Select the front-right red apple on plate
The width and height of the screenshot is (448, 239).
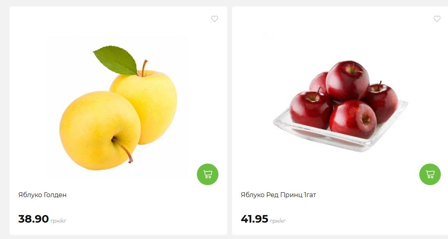(353, 119)
